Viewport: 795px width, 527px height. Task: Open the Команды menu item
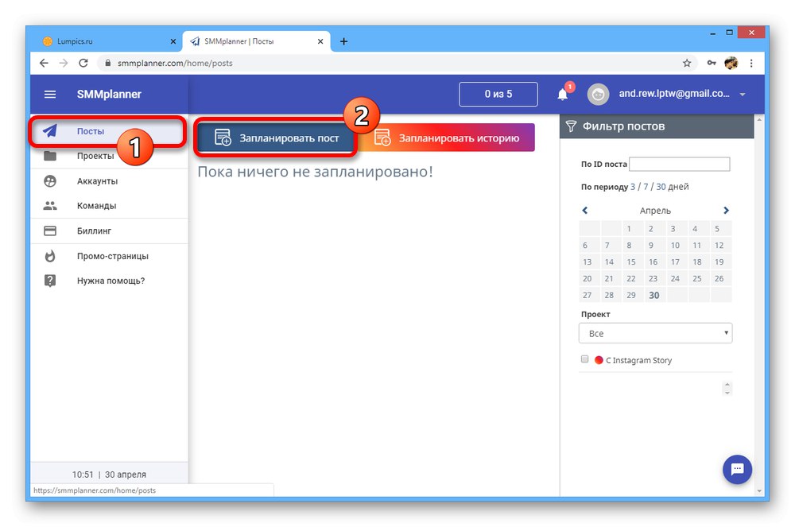pyautogui.click(x=109, y=206)
